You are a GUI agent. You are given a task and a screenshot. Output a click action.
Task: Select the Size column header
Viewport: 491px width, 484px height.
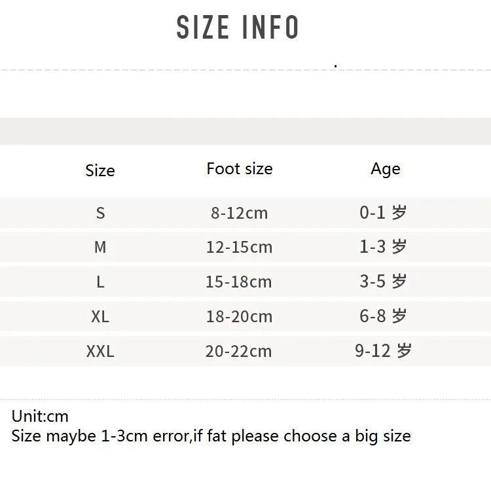pos(100,170)
